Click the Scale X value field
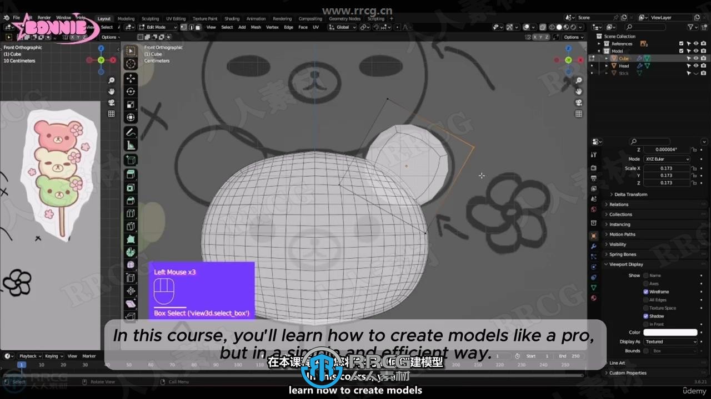Viewport: 711px width, 399px height. tap(667, 168)
